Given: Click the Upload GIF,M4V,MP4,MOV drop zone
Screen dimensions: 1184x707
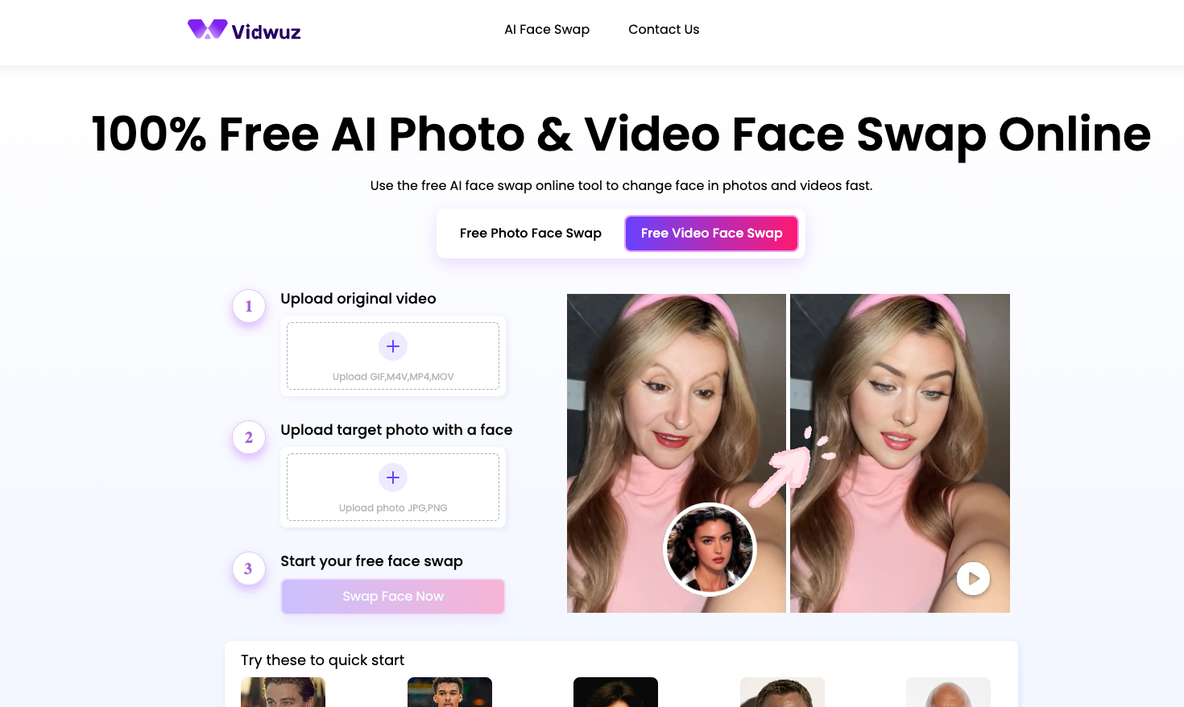Looking at the screenshot, I should 393,356.
